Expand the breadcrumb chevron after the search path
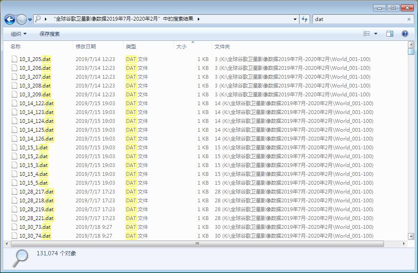Viewport: 418px width, 273px height. (199, 19)
